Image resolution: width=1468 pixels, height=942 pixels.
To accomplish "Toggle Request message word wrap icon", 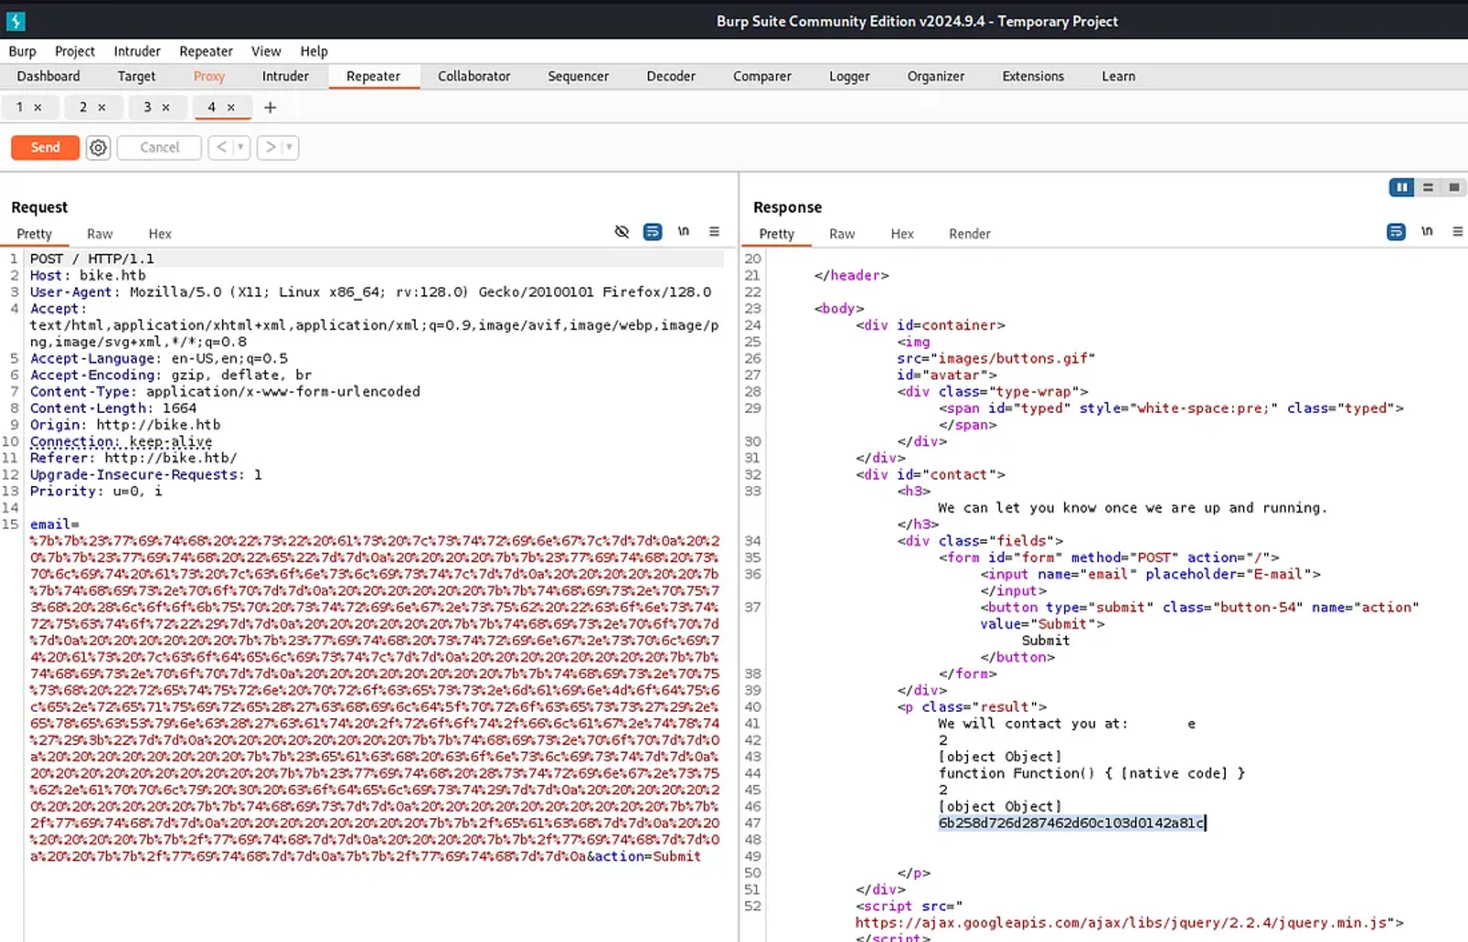I will click(x=652, y=232).
